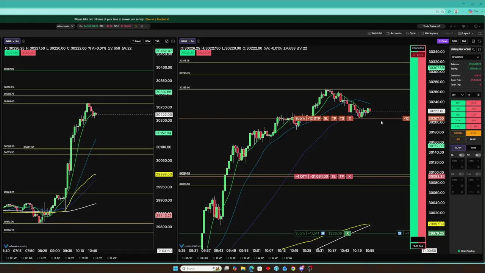
Task: Toggle the B/E switch in trading panel
Action: [462, 174]
